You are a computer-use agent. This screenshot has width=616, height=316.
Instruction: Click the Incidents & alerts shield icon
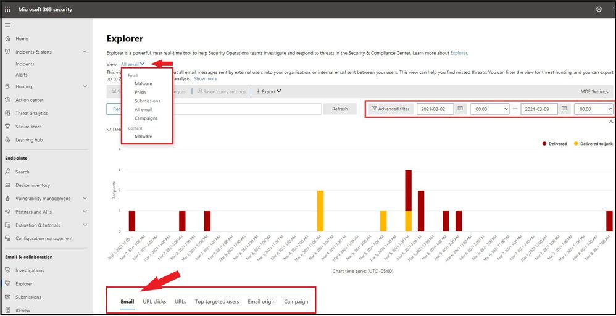[x=7, y=52]
